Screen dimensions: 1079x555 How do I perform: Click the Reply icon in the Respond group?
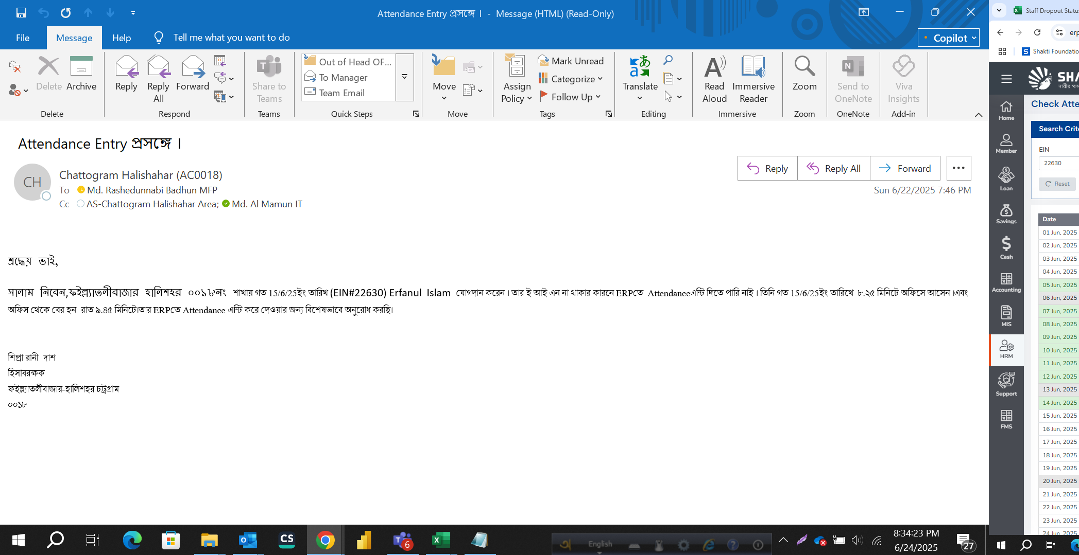pyautogui.click(x=126, y=74)
